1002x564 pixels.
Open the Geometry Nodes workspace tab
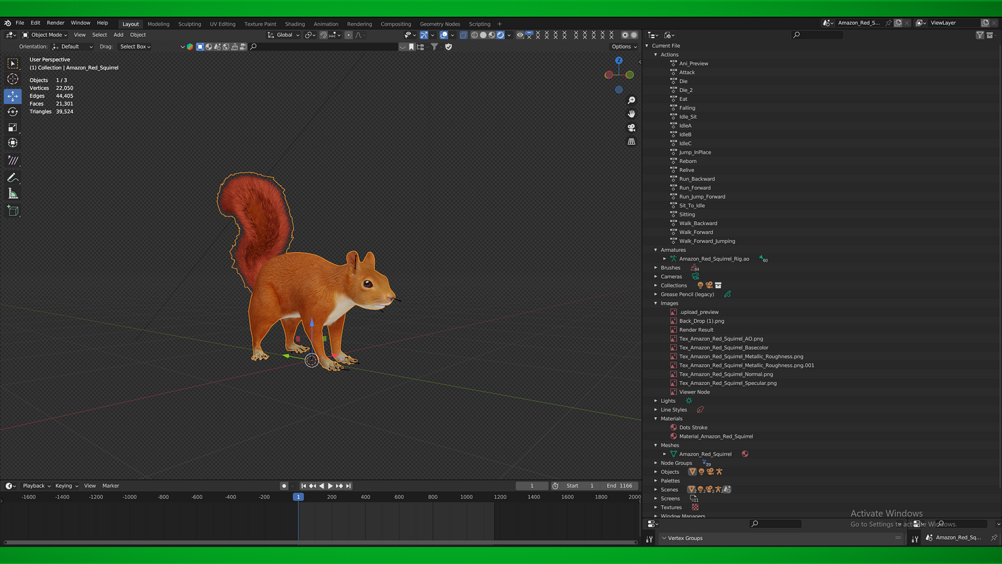(x=440, y=24)
